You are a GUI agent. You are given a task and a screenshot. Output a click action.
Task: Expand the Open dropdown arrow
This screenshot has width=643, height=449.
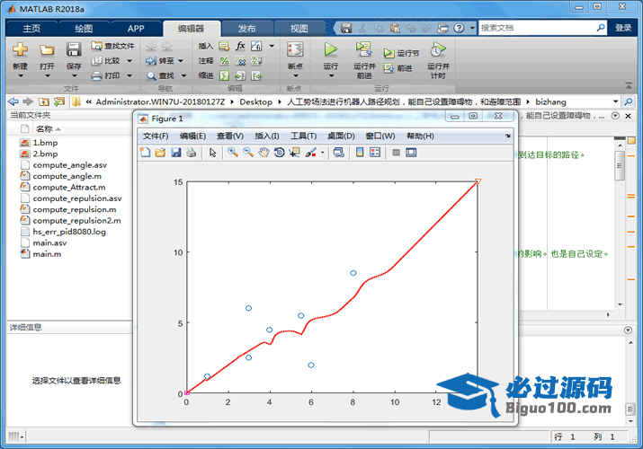(x=47, y=75)
